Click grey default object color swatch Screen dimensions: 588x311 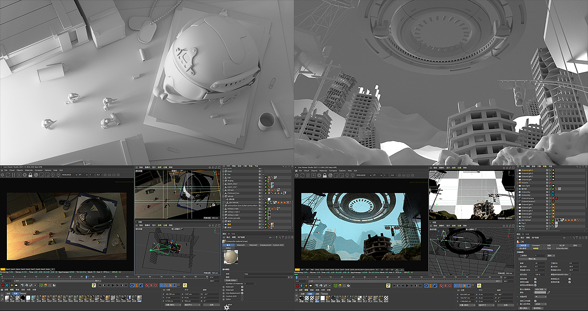(540, 292)
